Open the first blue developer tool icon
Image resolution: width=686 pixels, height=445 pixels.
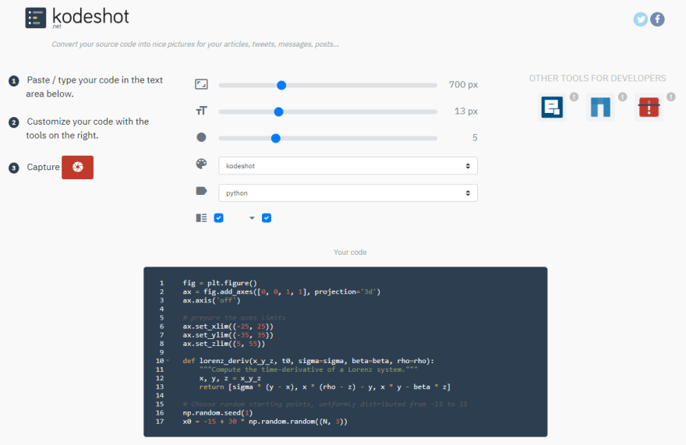click(552, 108)
